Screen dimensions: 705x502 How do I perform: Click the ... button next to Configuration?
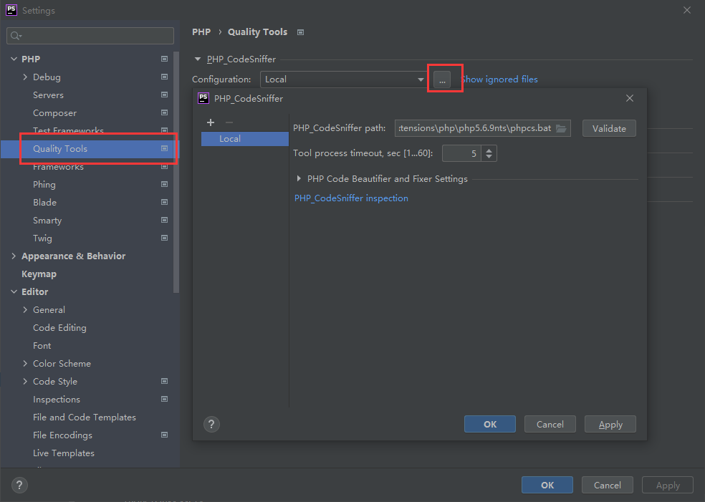[x=442, y=79]
